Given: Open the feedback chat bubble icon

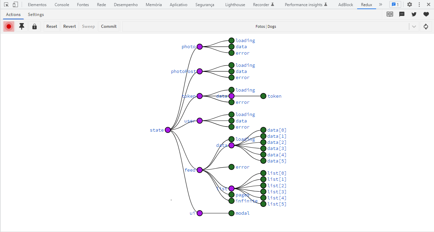Looking at the screenshot, I should (402, 14).
